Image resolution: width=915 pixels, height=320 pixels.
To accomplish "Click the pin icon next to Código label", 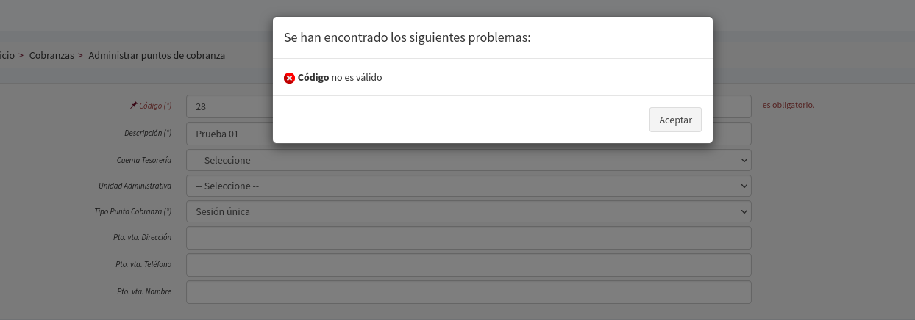I will 133,105.
